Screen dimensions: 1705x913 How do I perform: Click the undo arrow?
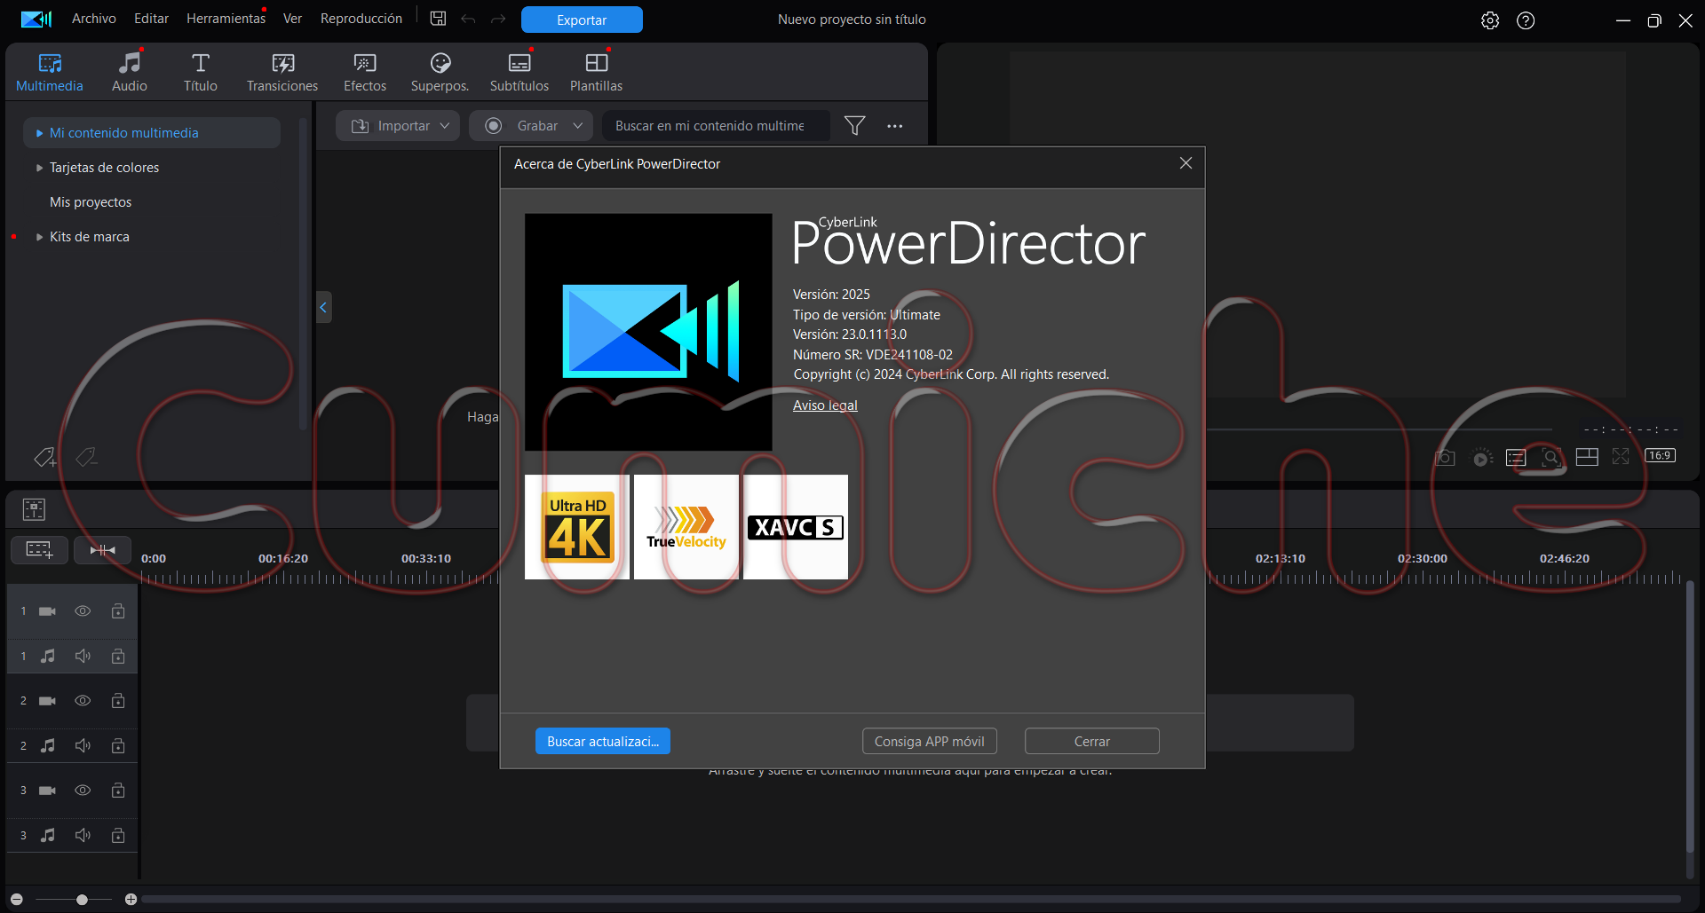[x=468, y=19]
